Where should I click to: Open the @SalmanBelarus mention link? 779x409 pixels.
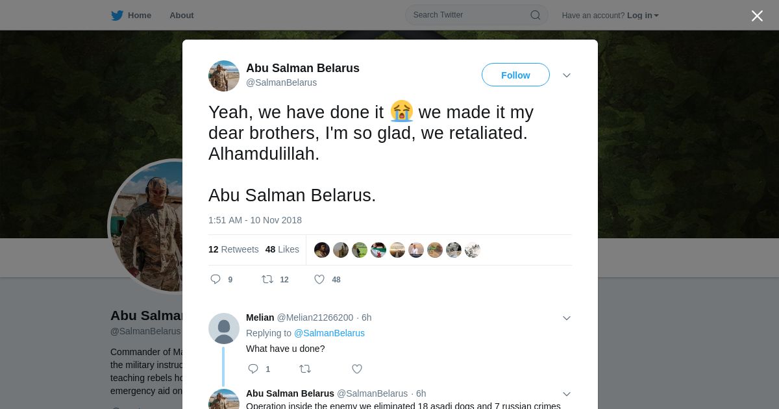click(329, 333)
